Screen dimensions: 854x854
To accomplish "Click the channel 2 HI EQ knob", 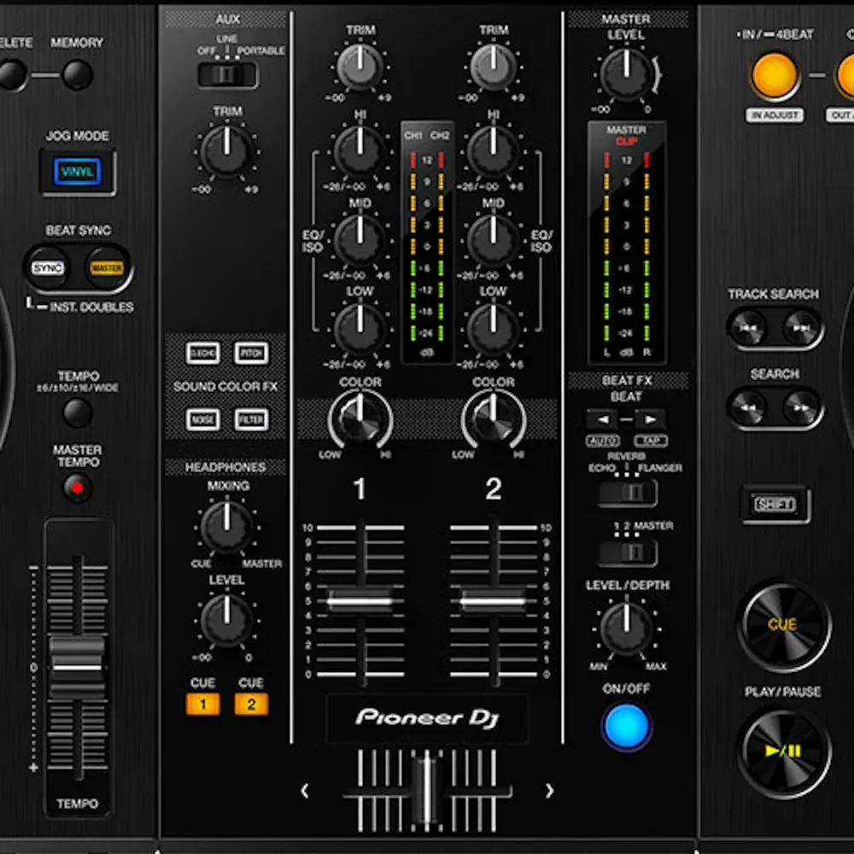I will click(493, 151).
